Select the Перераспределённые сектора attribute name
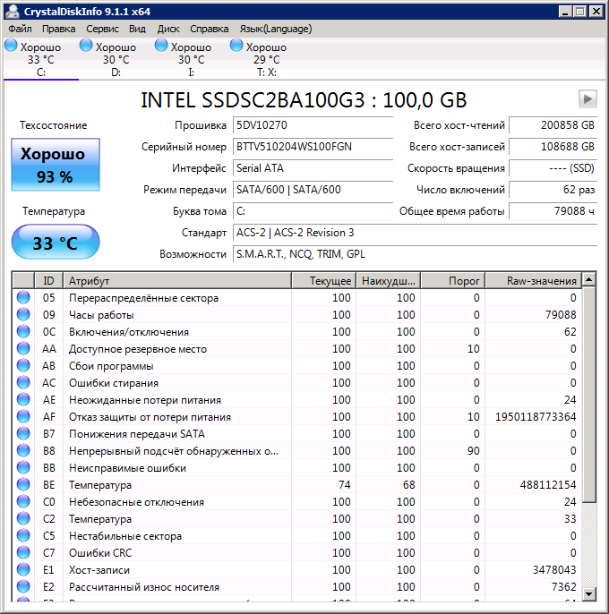This screenshot has height=614, width=609. pyautogui.click(x=143, y=298)
